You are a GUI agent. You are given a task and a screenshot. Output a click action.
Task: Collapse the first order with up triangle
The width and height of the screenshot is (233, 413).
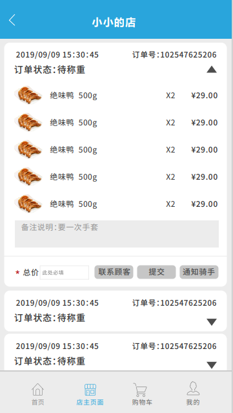pos(212,70)
